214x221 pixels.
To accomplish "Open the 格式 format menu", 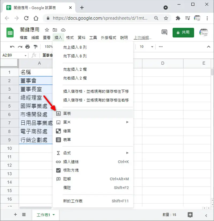I will click(70, 38).
